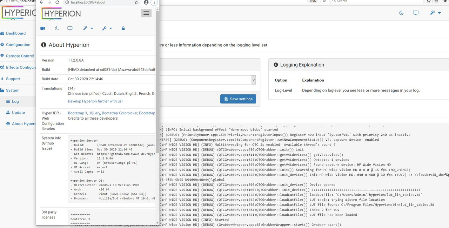
Task: Click the moon icon in the About window navbar
Action: coord(57,28)
